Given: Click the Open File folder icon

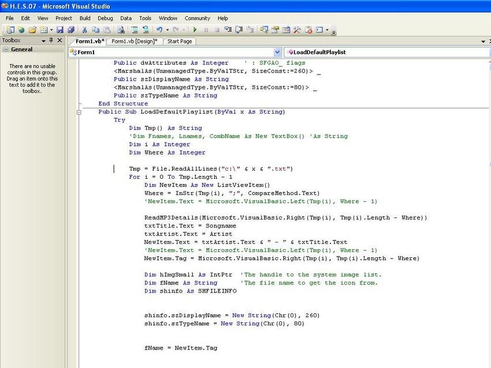Looking at the screenshot, I should [32, 30].
